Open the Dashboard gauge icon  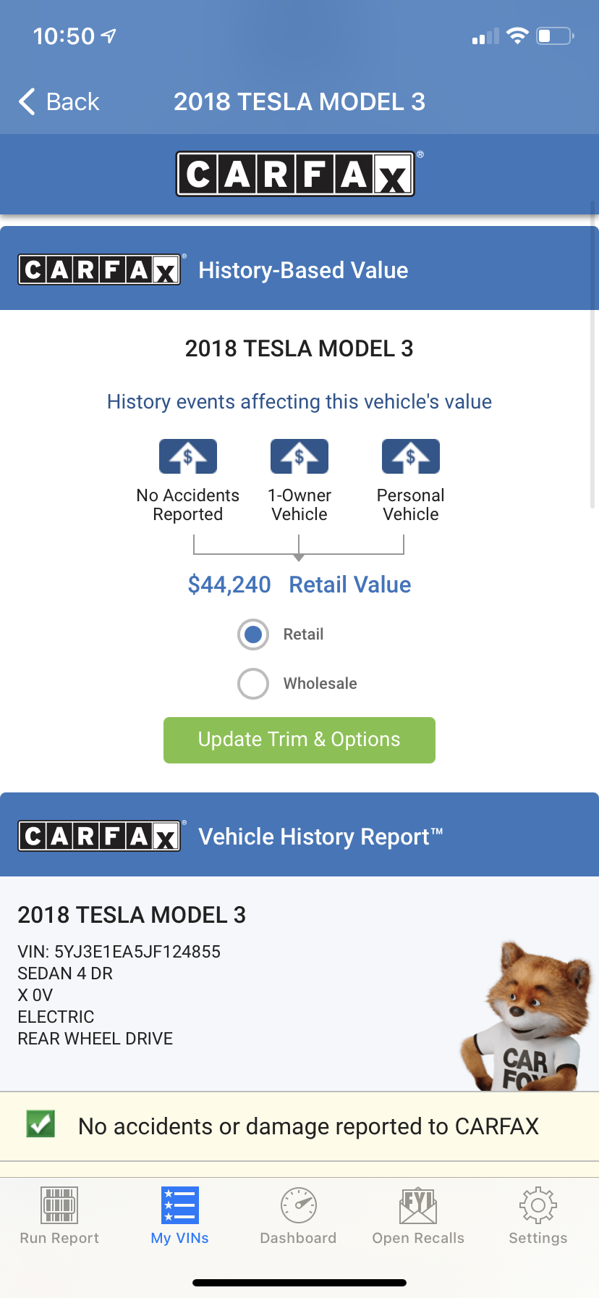point(298,1205)
